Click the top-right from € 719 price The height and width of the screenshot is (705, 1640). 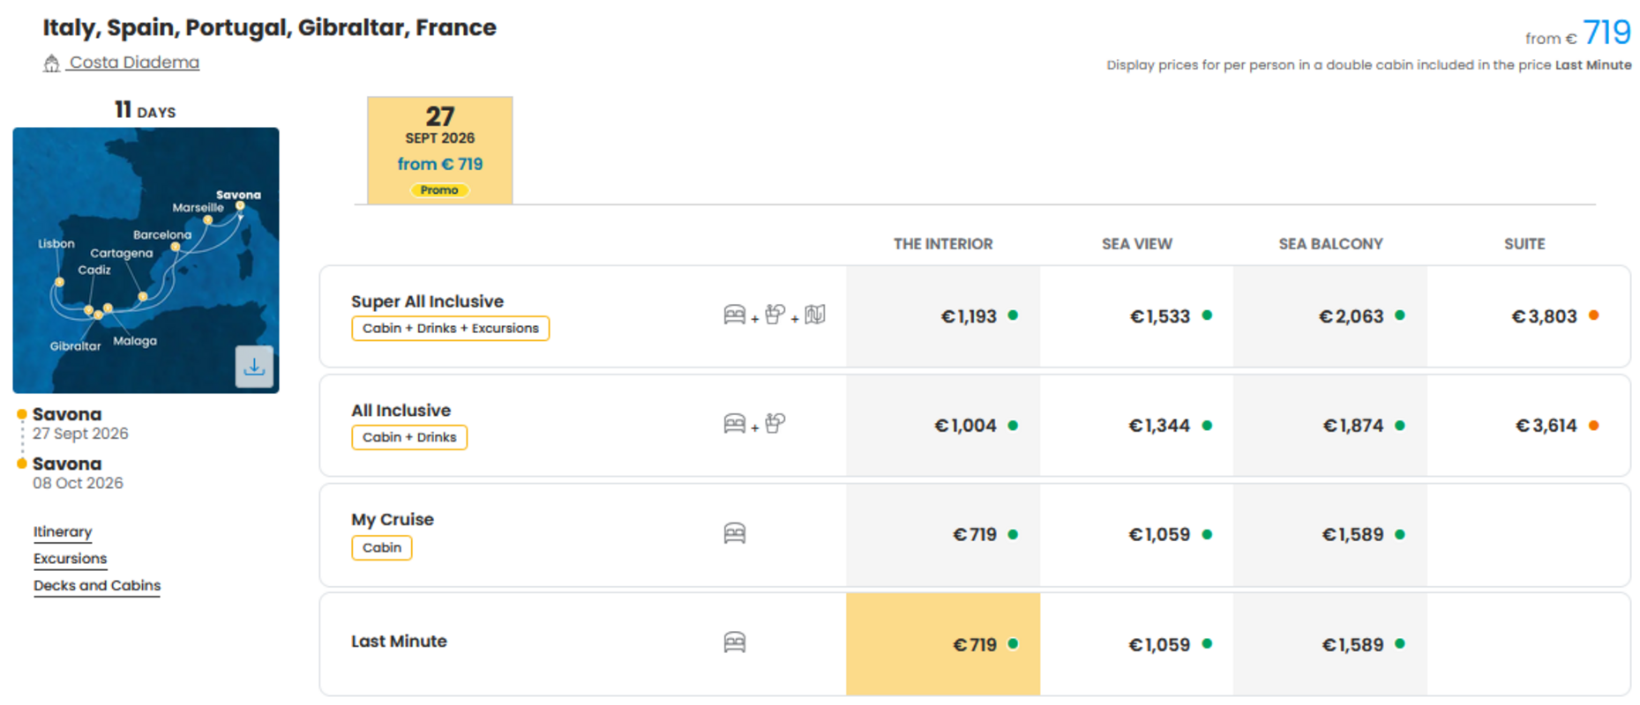click(x=1578, y=33)
